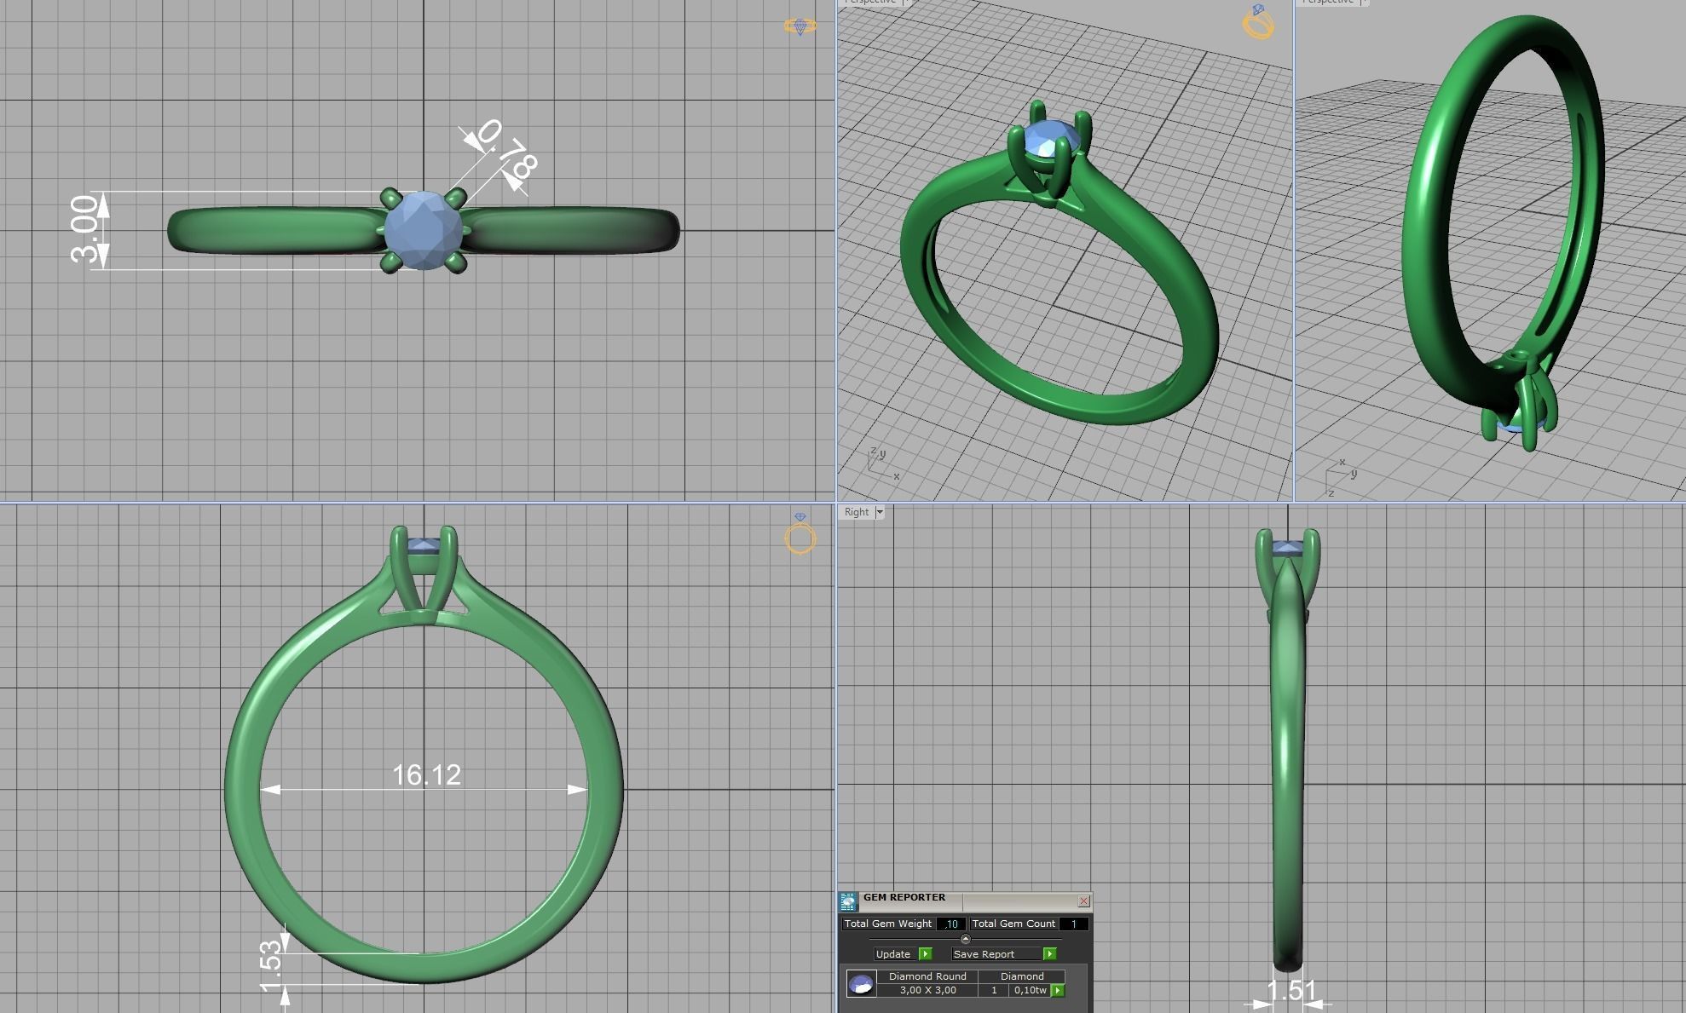Click the green arrow beside 0,10tw
Viewport: 1686px width, 1013px height.
click(x=1058, y=990)
